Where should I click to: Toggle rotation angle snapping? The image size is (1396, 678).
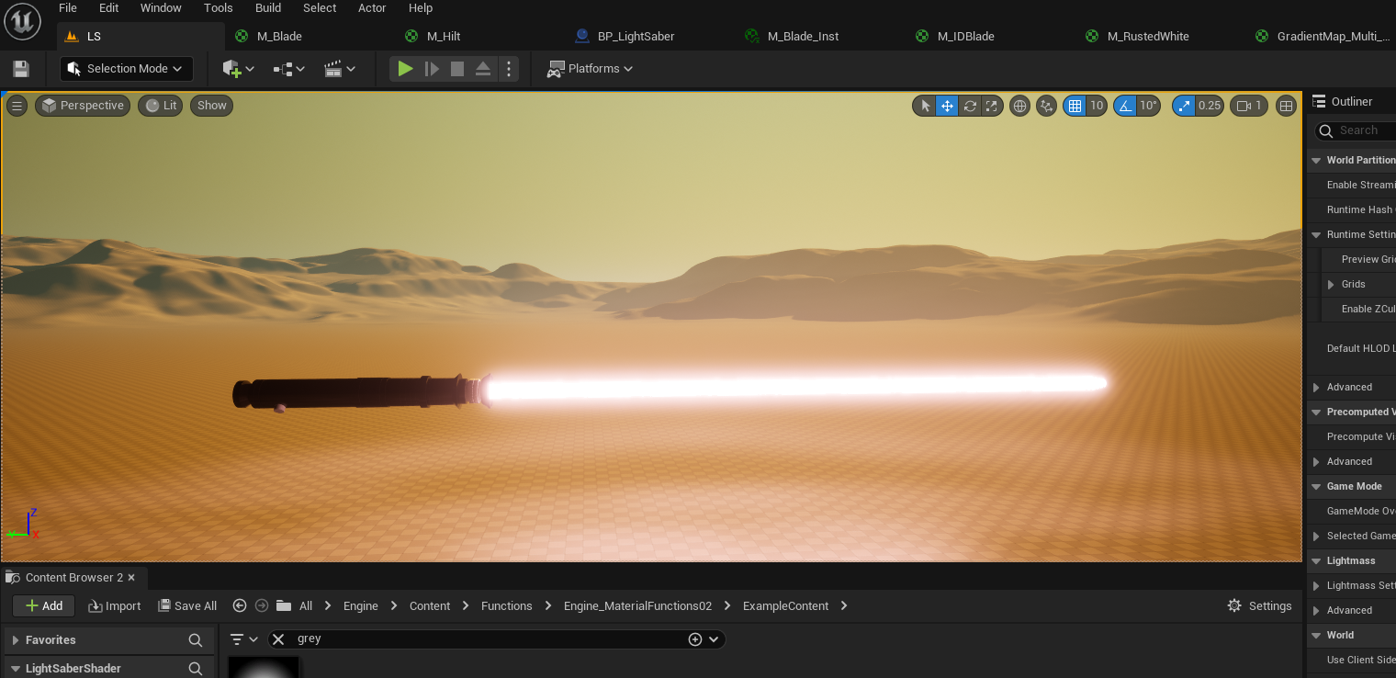tap(1124, 106)
